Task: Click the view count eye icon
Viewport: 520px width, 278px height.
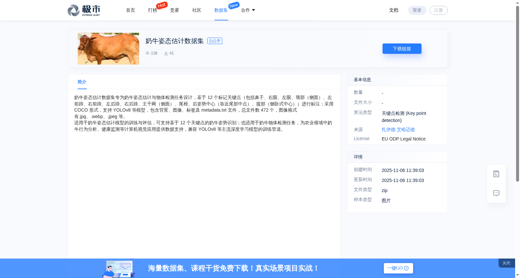Action: pyautogui.click(x=148, y=53)
